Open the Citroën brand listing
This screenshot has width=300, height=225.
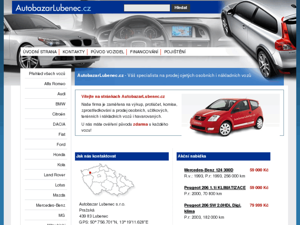point(59,114)
